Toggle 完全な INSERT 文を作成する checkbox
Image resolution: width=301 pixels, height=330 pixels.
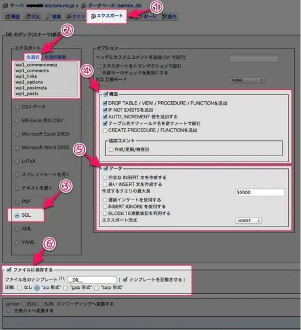(x=105, y=178)
